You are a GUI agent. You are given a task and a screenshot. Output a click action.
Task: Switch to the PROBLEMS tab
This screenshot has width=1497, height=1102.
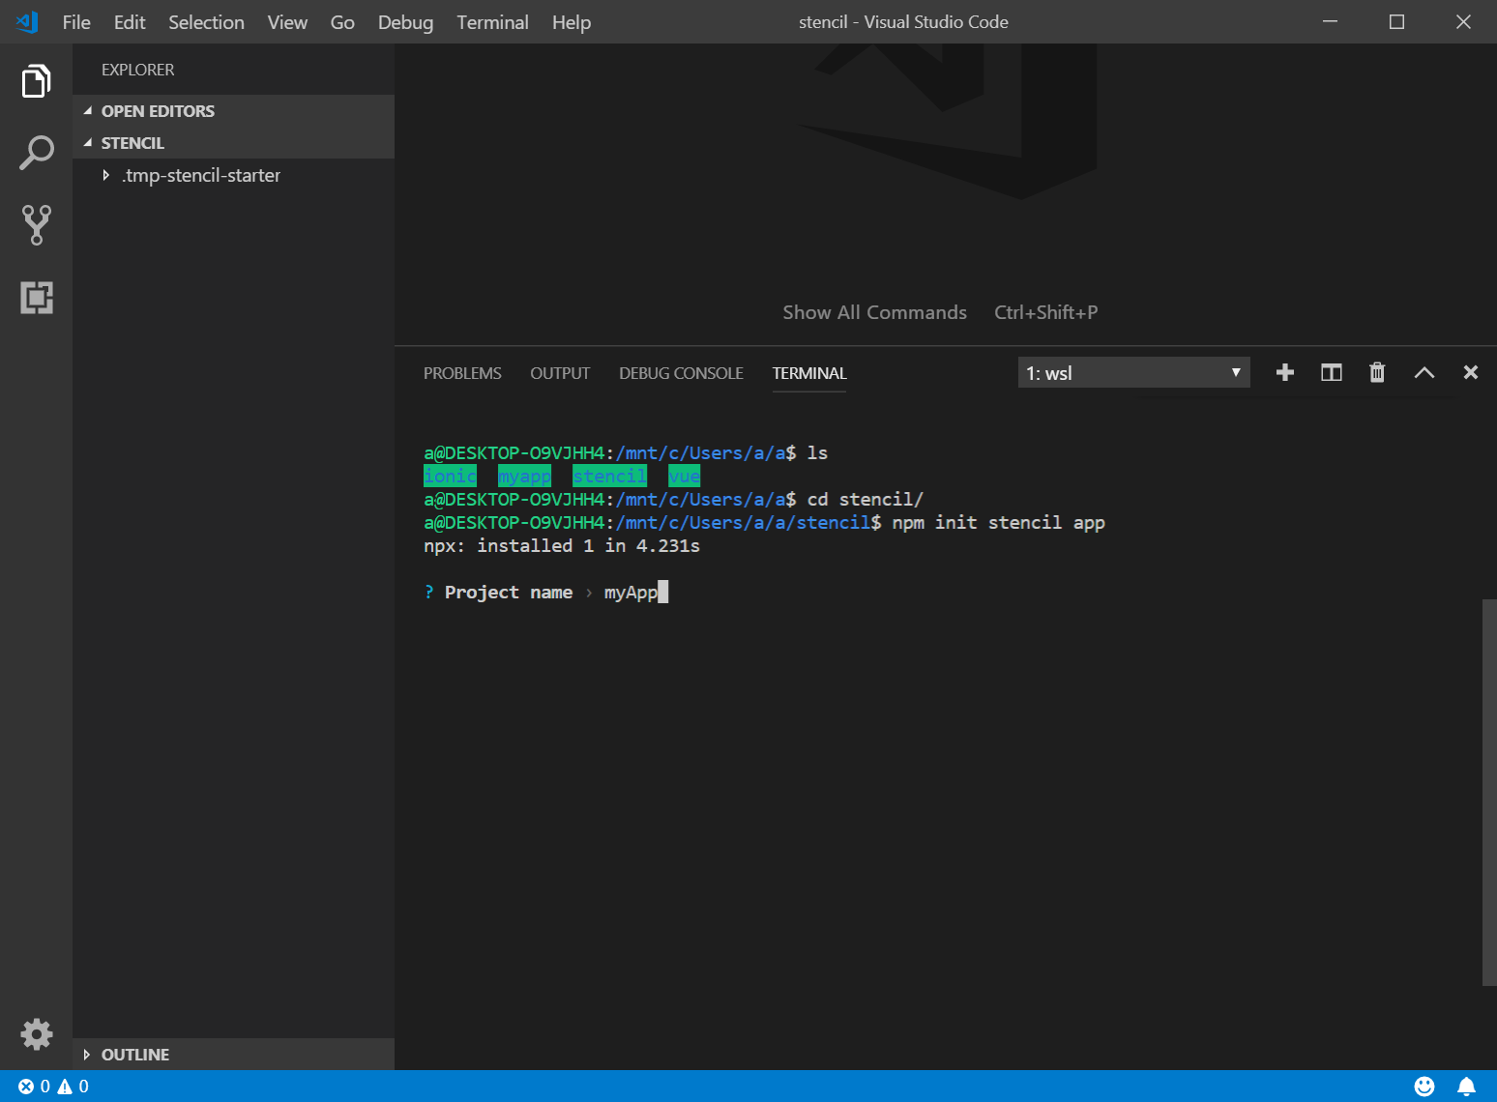(462, 373)
